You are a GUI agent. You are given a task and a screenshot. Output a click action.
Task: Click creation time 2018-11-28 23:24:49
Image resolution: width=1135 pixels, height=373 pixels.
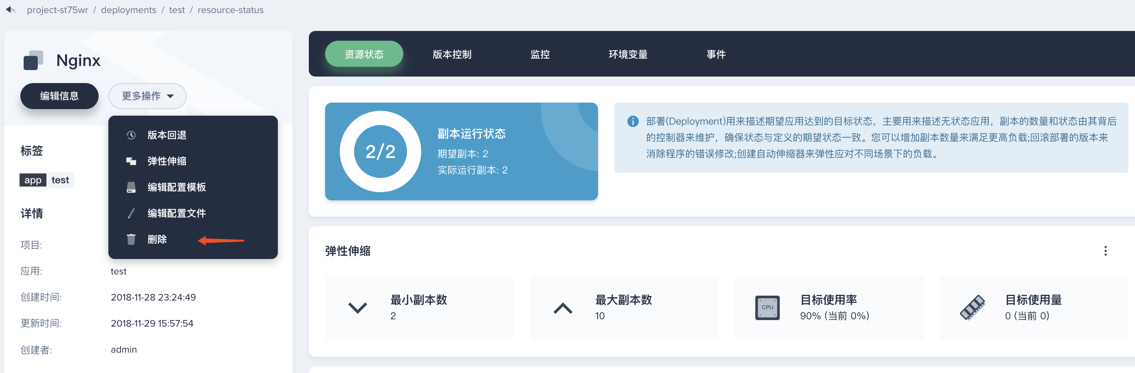[153, 297]
